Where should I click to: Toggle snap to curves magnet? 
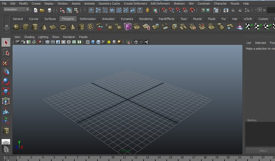(172, 10)
